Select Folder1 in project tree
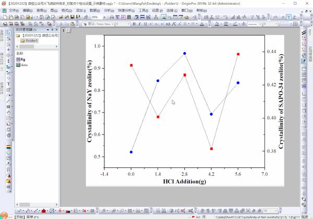 tap(30, 41)
